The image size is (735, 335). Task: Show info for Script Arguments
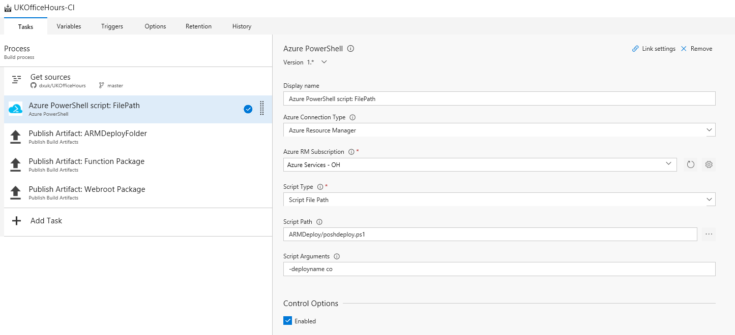(x=337, y=256)
